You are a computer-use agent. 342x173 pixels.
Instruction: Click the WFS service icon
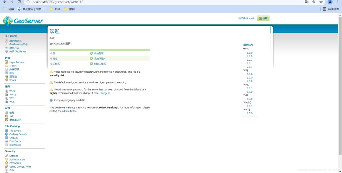point(7,98)
